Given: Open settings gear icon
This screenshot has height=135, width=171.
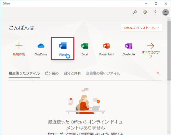Looking at the screenshot, I should pos(145,12).
